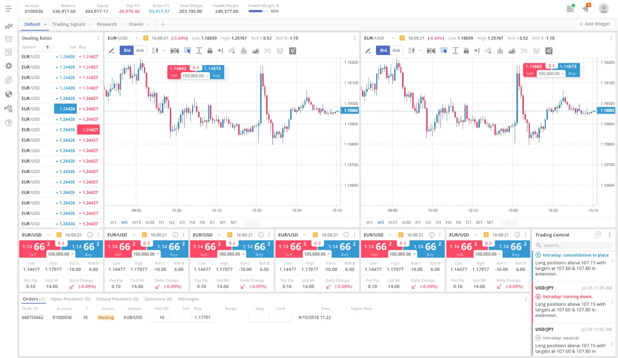This screenshot has height=358, width=618.
Task: Take a chart snapshot with the camera icon
Action: click(x=292, y=50)
